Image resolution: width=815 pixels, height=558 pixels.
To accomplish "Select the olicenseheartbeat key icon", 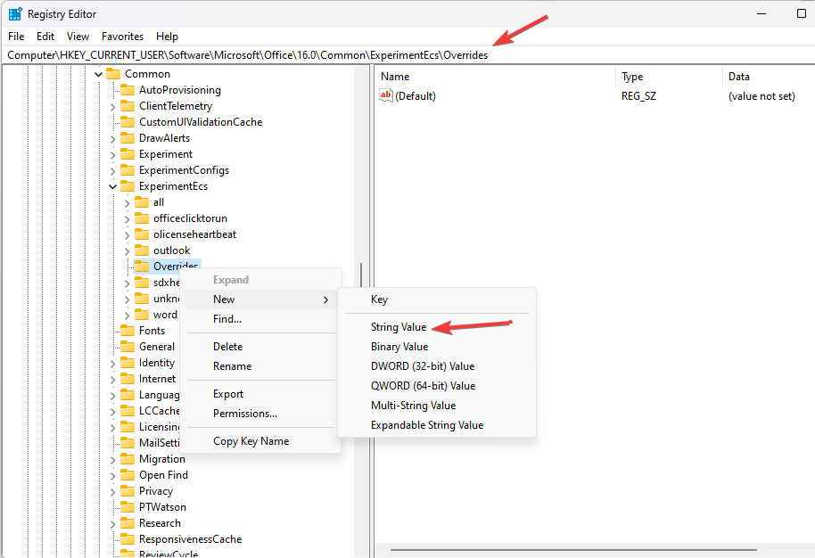I will point(143,234).
